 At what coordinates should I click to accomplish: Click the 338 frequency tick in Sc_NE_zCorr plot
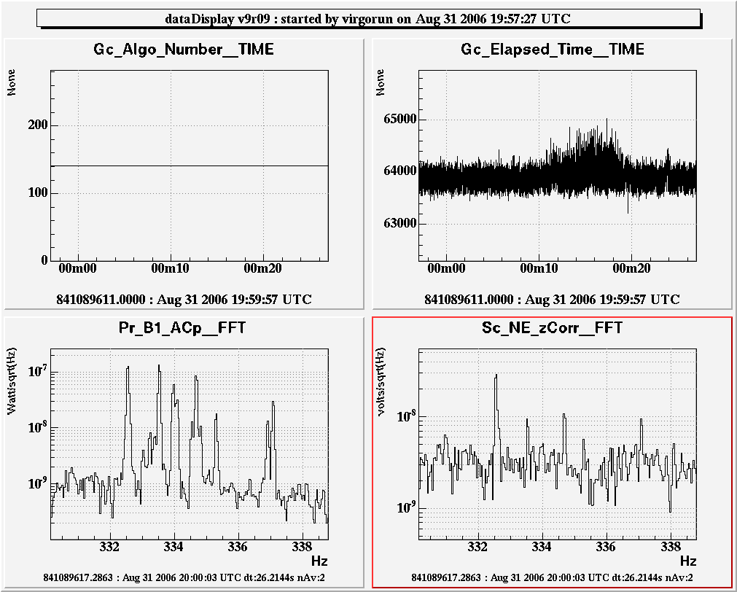click(671, 548)
